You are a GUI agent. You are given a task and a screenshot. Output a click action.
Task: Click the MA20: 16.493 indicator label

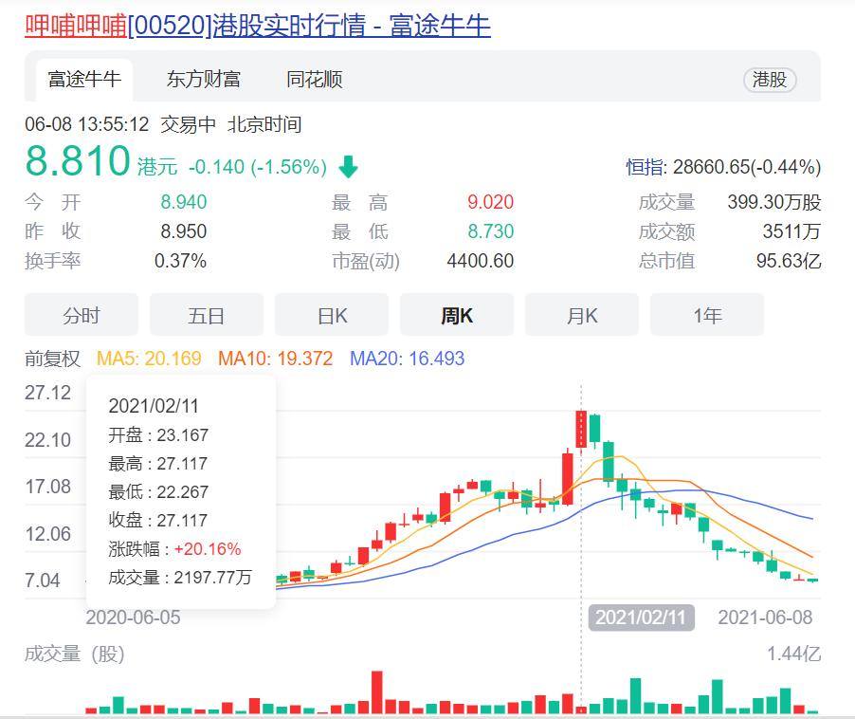(408, 359)
